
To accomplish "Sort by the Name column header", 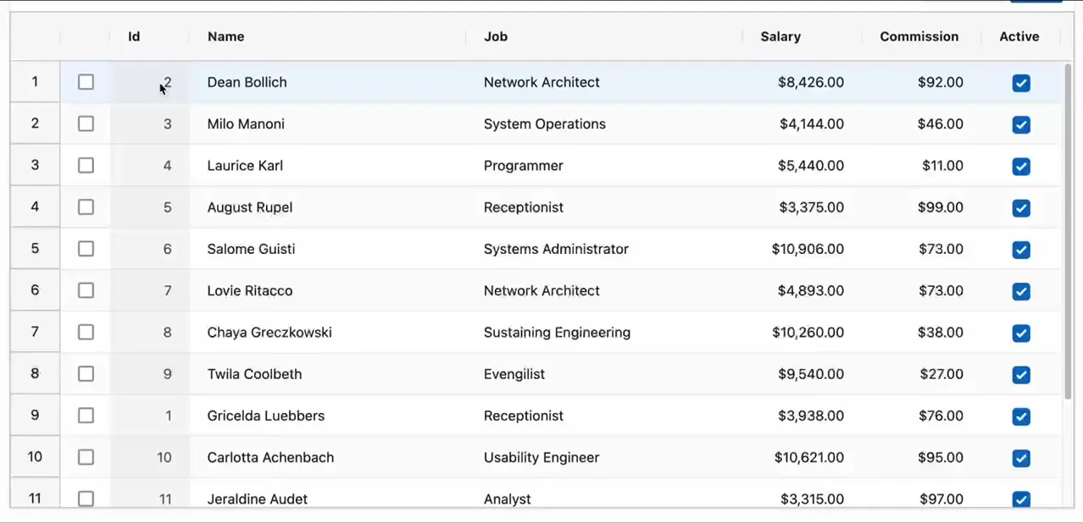I will point(226,36).
